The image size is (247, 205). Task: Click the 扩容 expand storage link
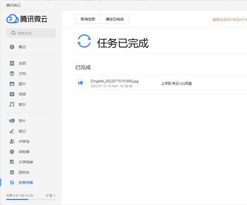[51, 195]
